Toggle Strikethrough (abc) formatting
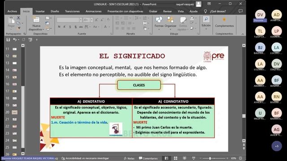The image size is (287, 161). coord(81,27)
